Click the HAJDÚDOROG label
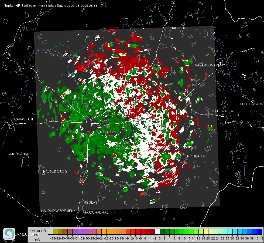Screen dimensions: 264x243 [x=55, y=172]
